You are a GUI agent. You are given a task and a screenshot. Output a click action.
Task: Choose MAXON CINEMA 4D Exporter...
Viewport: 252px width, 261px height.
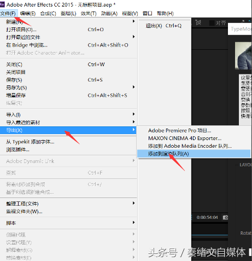(x=194, y=138)
